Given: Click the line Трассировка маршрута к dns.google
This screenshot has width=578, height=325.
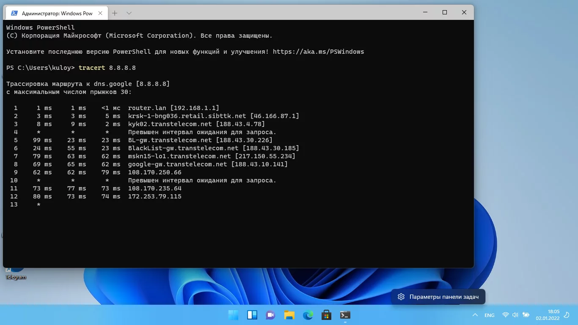Looking at the screenshot, I should pyautogui.click(x=88, y=84).
